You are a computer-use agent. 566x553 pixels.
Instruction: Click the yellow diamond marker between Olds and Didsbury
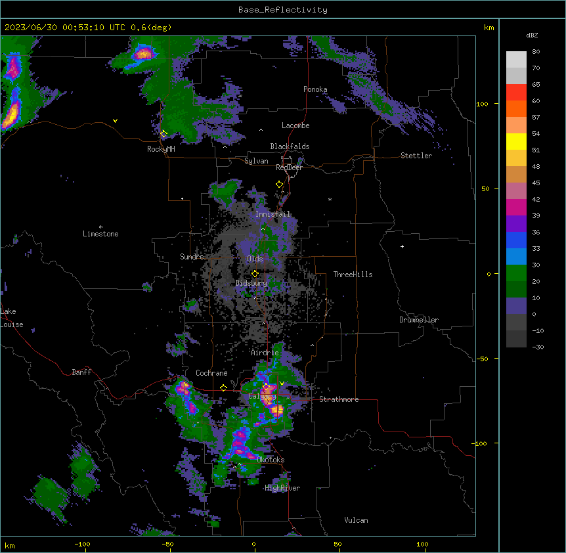pos(255,274)
